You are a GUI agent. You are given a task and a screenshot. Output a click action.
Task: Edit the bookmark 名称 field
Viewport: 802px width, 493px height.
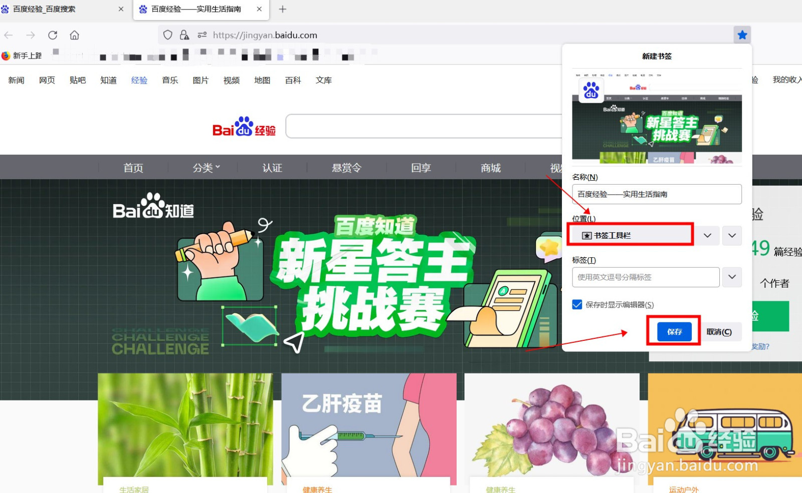click(x=657, y=194)
